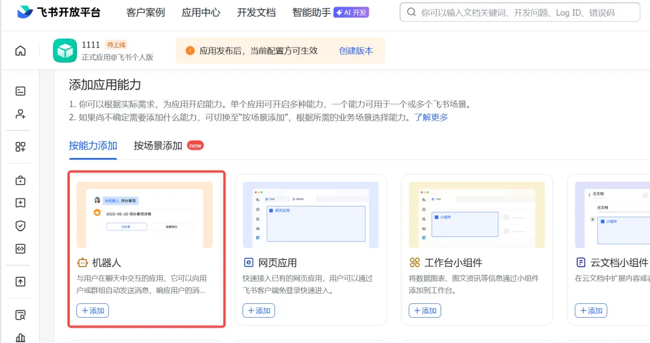Click the 网页应用 card title
The width and height of the screenshot is (650, 343).
277,262
